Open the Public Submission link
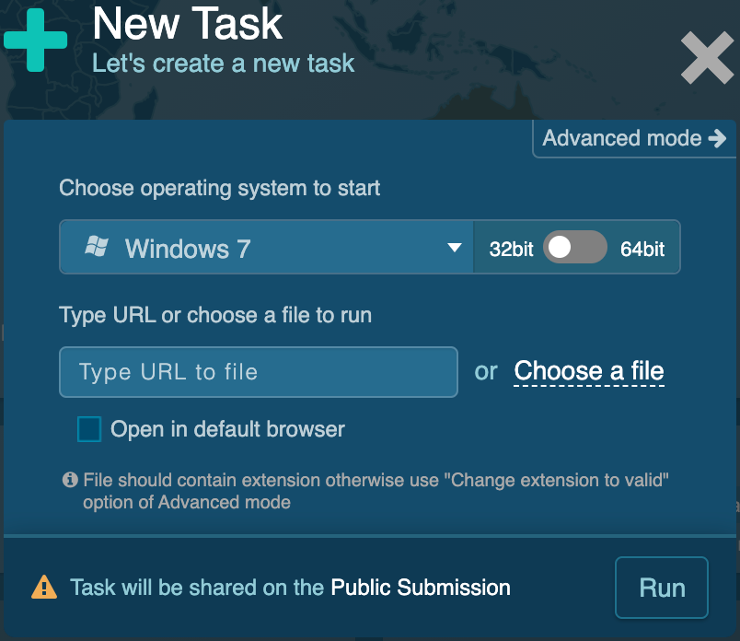The height and width of the screenshot is (641, 740). pos(420,588)
